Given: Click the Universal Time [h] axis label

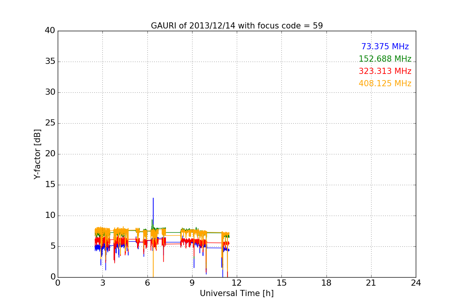Looking at the screenshot, I should click(x=237, y=293).
